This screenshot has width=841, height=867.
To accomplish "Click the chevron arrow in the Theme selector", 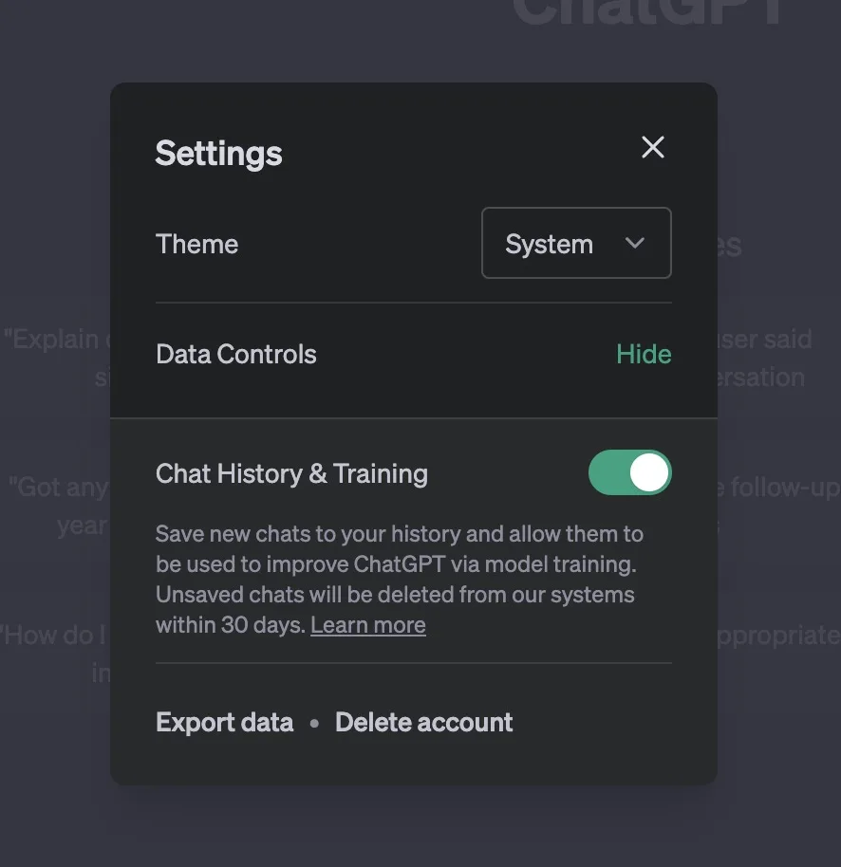I will pos(635,243).
